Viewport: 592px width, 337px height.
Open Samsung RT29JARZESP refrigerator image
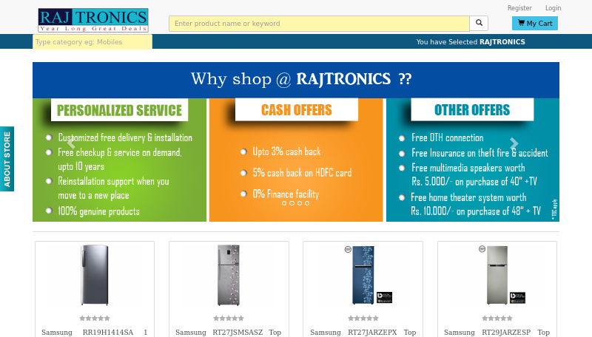(x=497, y=275)
